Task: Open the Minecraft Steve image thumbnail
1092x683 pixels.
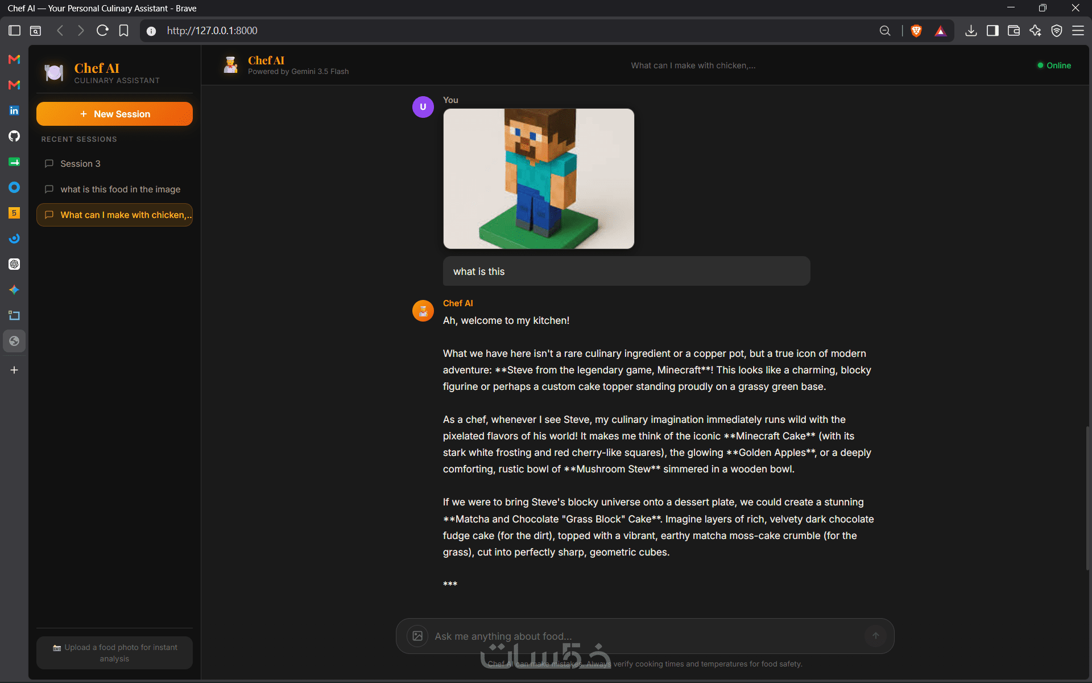Action: 539,179
